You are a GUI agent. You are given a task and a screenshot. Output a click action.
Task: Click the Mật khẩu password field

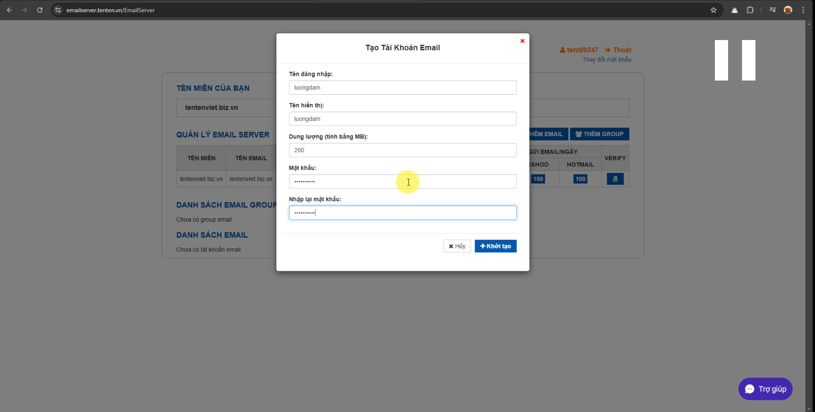[402, 181]
